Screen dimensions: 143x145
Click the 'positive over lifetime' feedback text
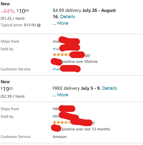coord(80,62)
